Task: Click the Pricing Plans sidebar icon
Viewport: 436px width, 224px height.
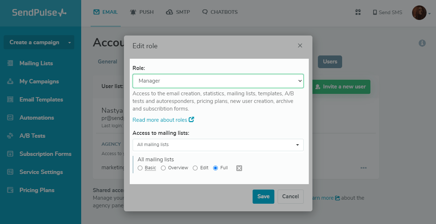Action: point(11,190)
